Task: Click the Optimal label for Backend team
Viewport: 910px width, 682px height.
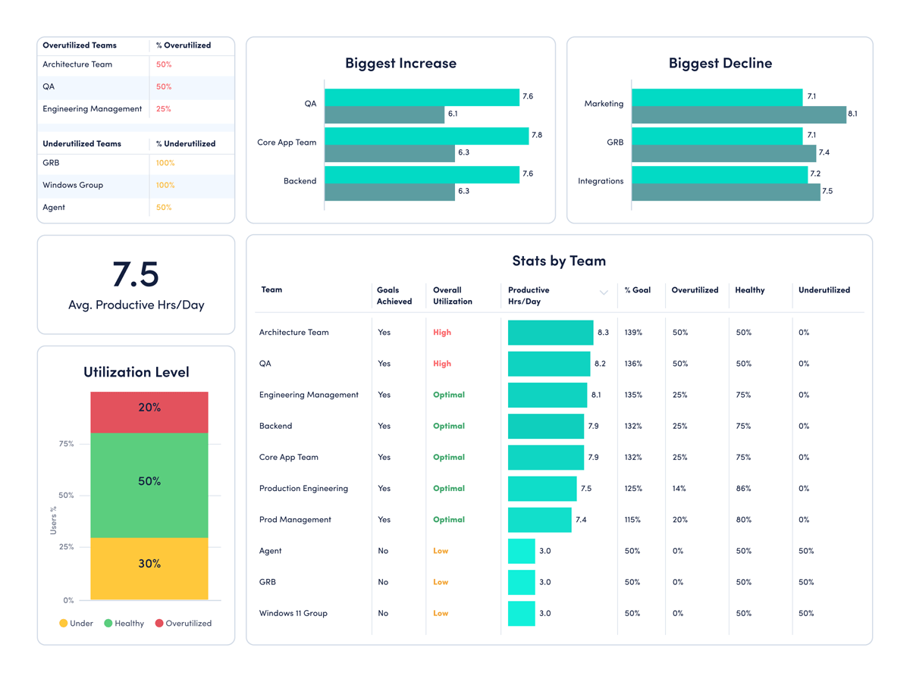Action: (x=447, y=426)
